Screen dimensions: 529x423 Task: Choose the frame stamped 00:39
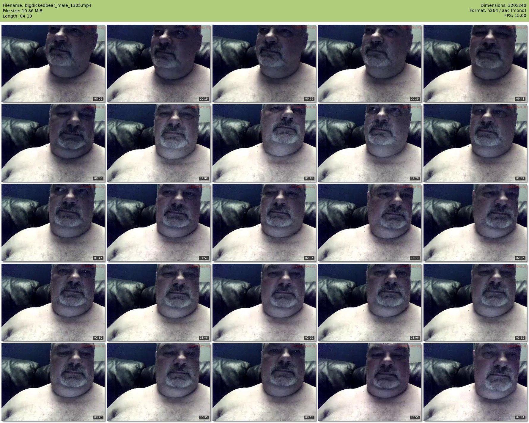point(369,63)
